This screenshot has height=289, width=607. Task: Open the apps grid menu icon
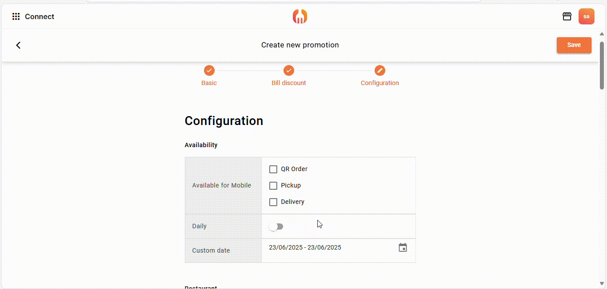click(16, 17)
